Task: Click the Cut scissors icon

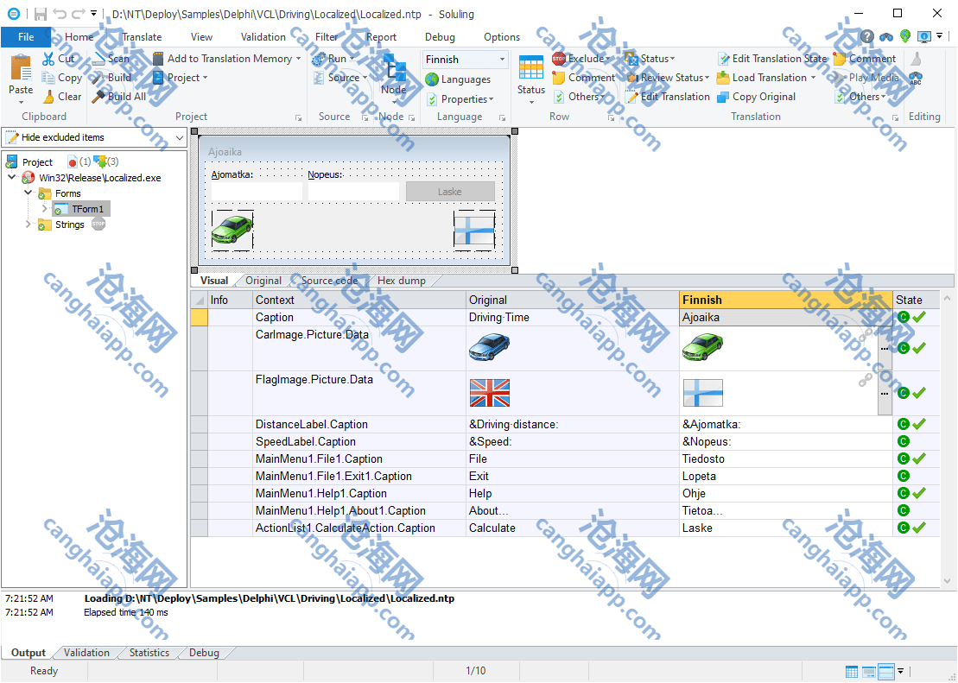Action: pyautogui.click(x=48, y=59)
